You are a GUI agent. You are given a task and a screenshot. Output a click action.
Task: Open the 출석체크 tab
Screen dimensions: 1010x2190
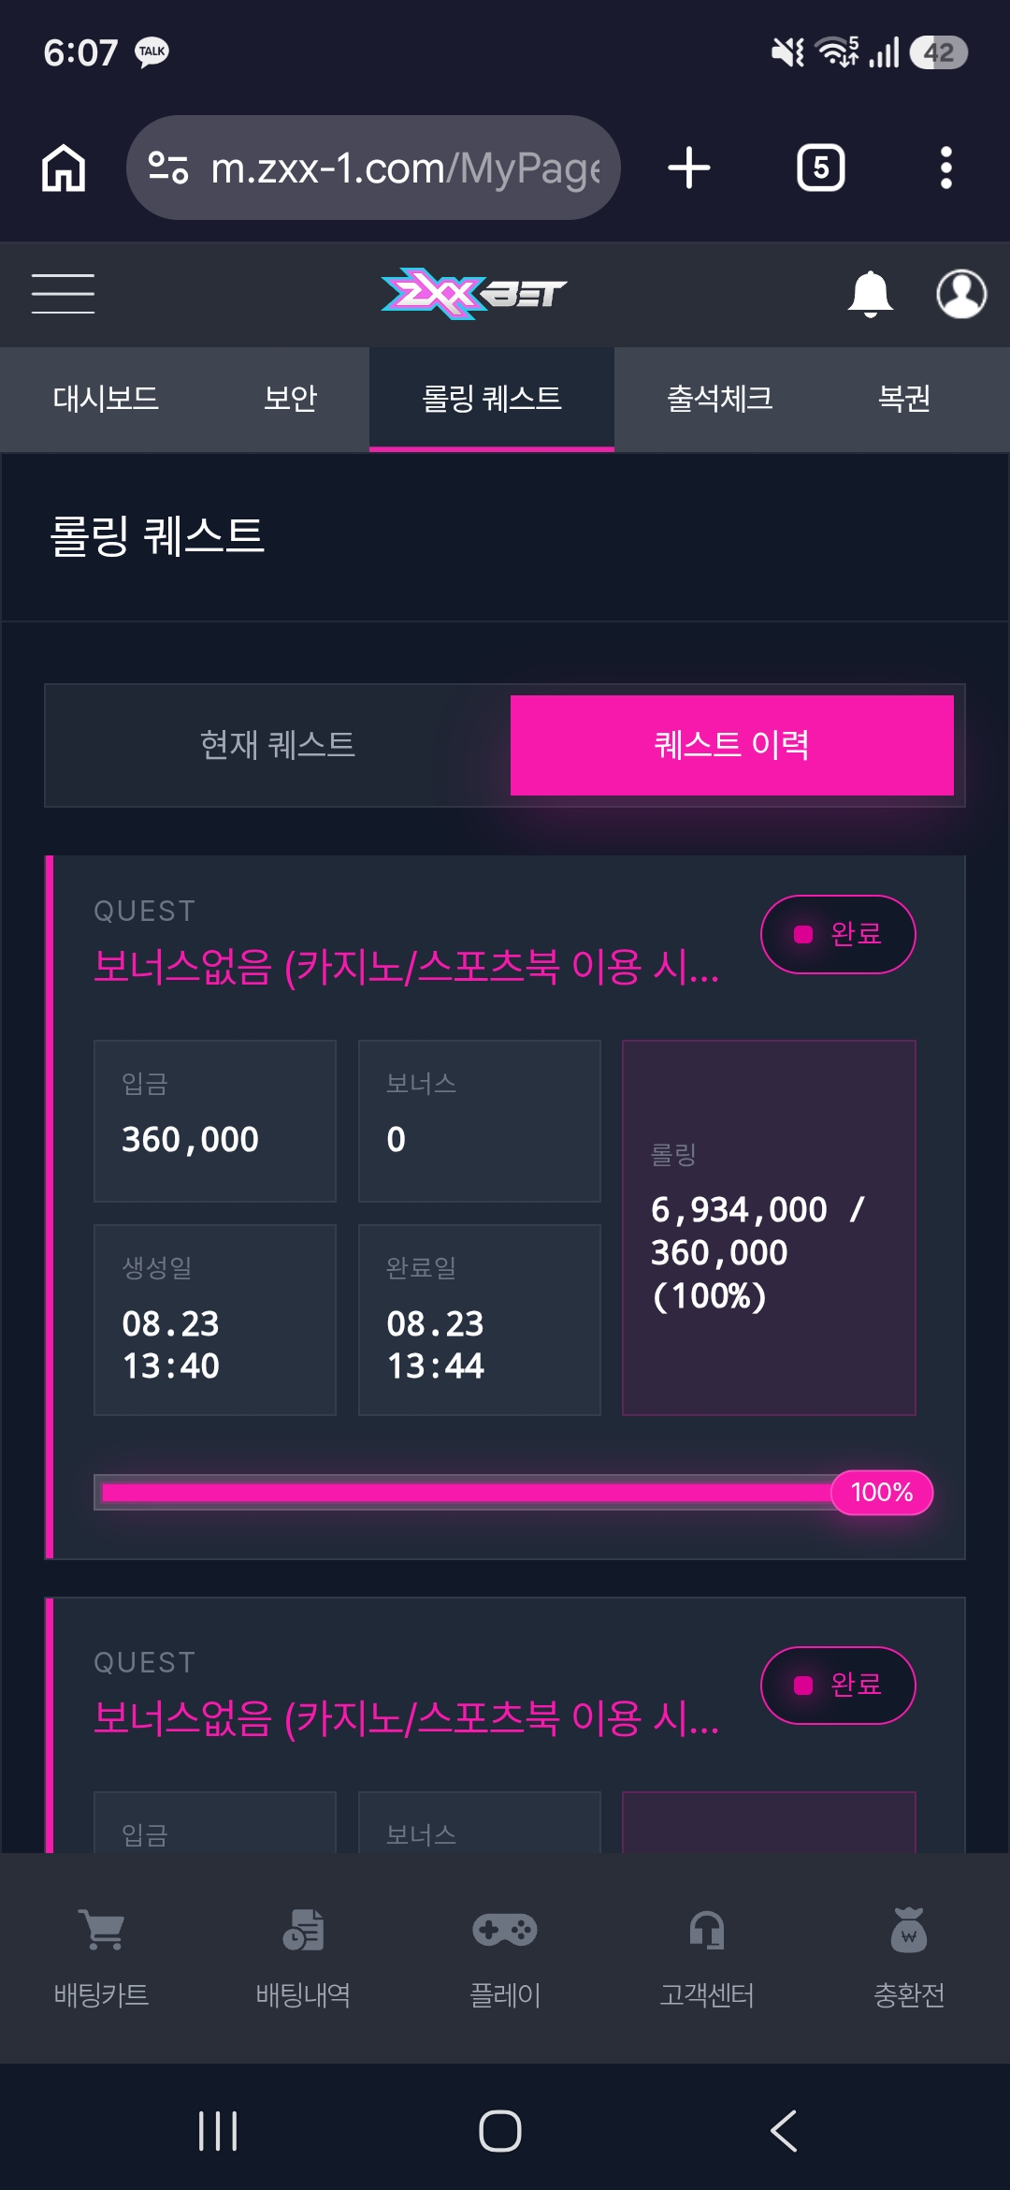[x=720, y=400]
